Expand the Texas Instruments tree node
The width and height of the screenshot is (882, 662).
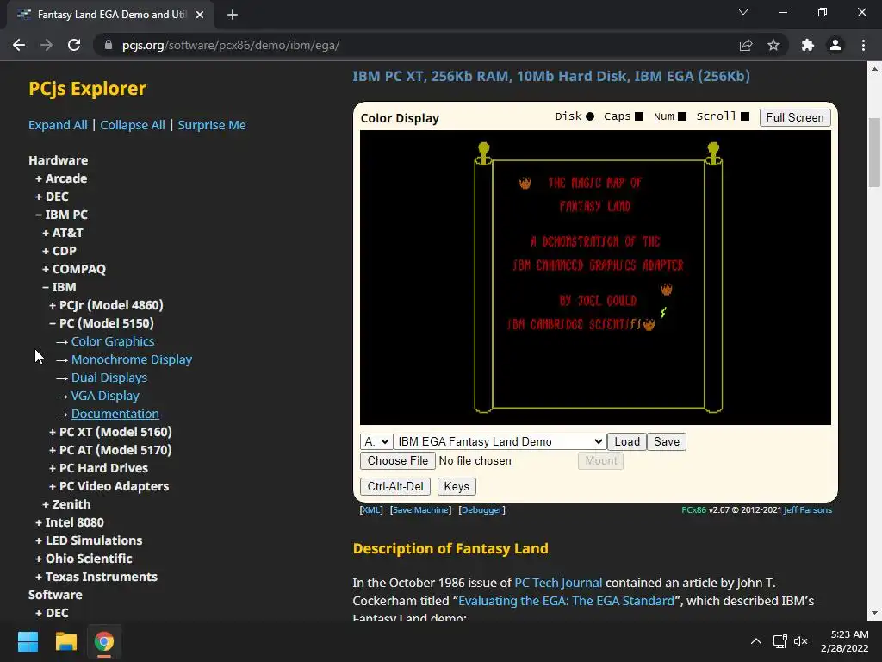point(96,577)
